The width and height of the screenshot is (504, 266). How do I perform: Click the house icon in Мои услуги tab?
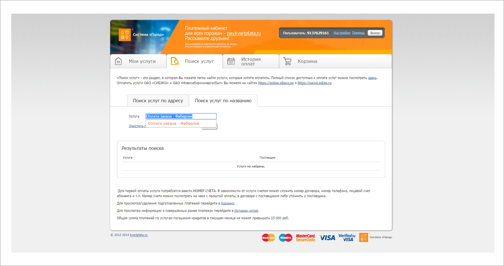[118, 61]
